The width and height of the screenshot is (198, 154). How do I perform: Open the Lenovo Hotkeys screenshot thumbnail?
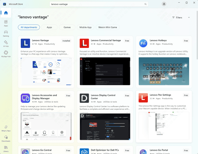click(164, 71)
